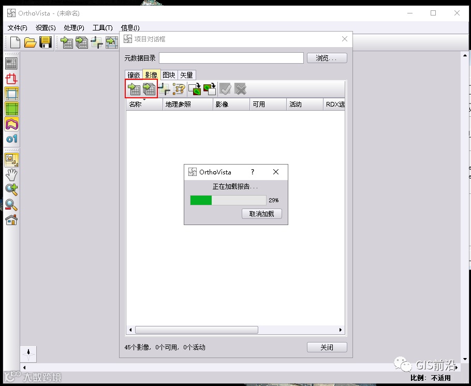Click dialog add single image icon
Image resolution: width=471 pixels, height=386 pixels.
click(134, 89)
